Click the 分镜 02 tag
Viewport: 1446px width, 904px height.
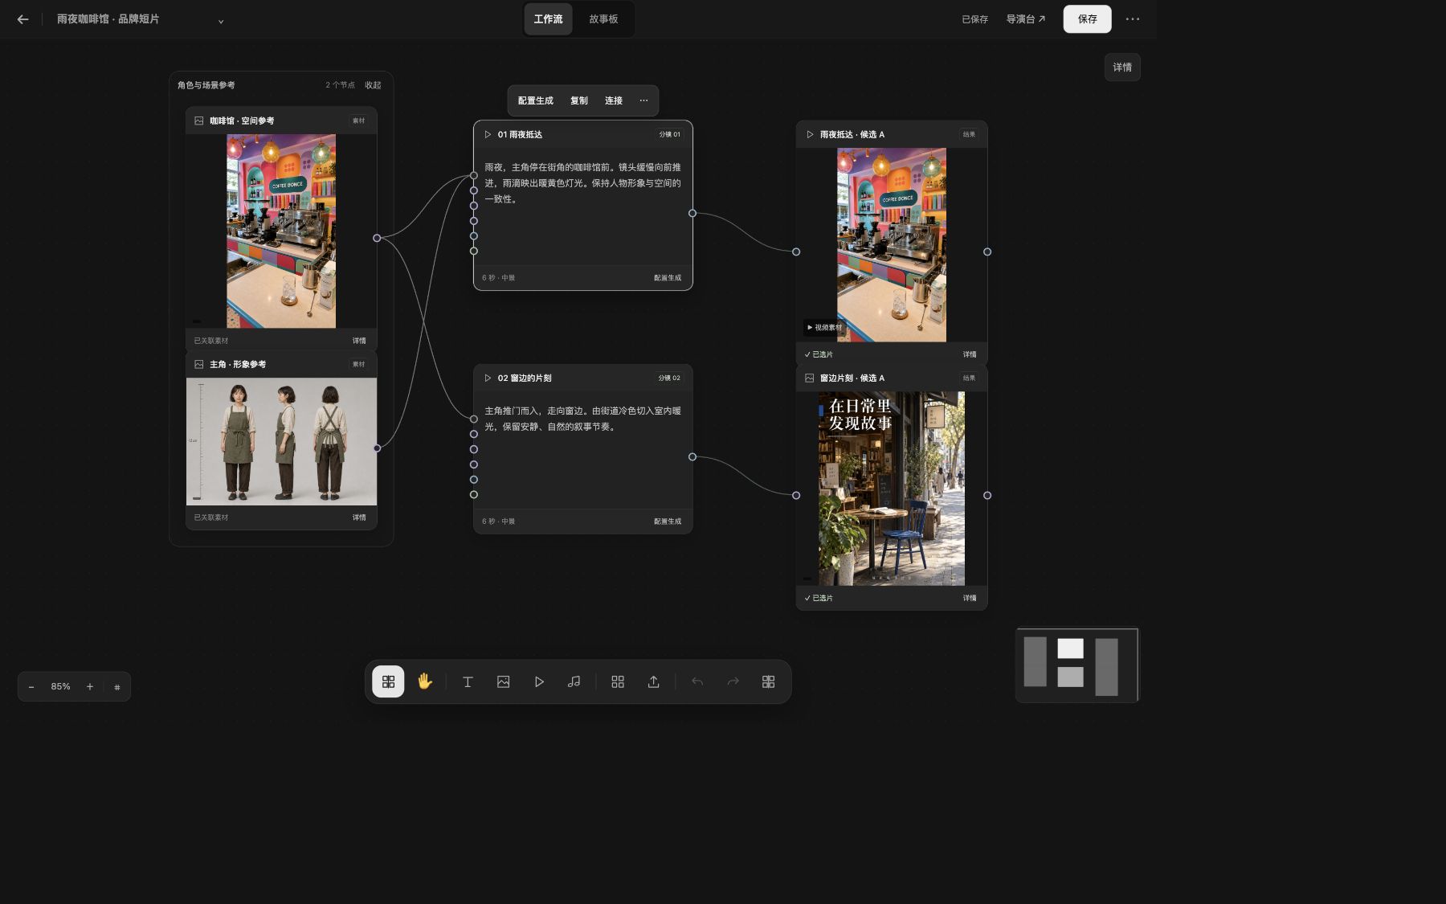coord(669,378)
